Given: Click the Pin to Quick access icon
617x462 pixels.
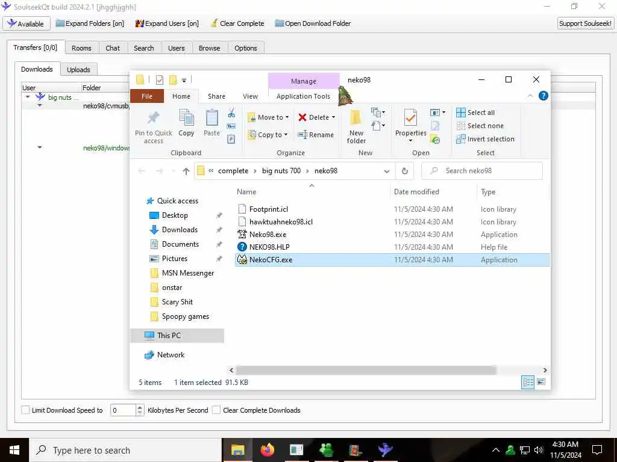Looking at the screenshot, I should (153, 118).
